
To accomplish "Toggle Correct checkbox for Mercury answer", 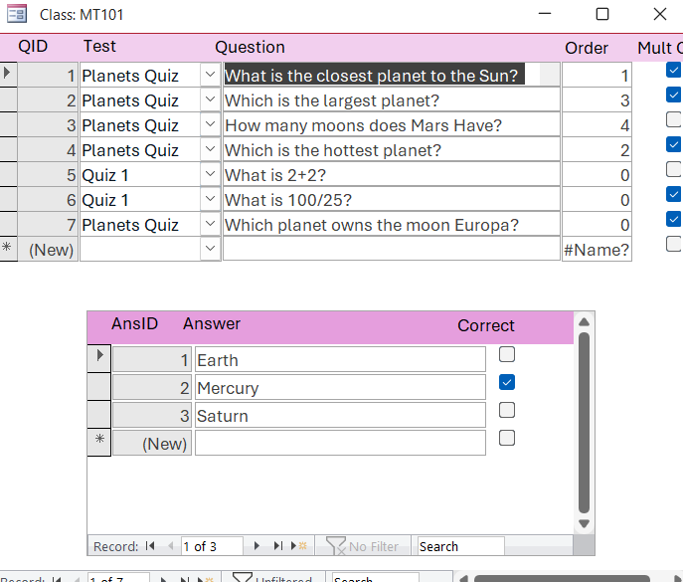I will point(507,382).
